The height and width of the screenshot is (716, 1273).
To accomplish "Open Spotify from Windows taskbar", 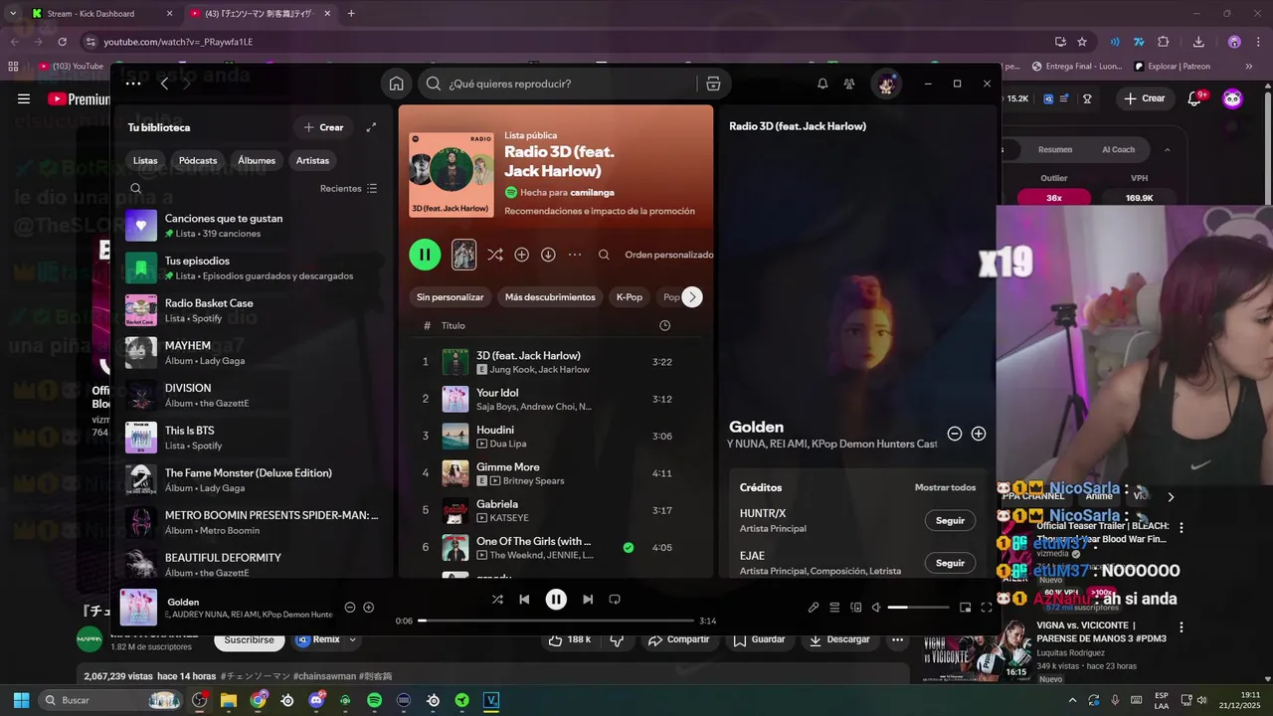I will point(374,700).
